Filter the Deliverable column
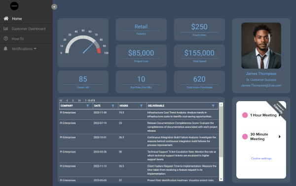 tap(213, 106)
